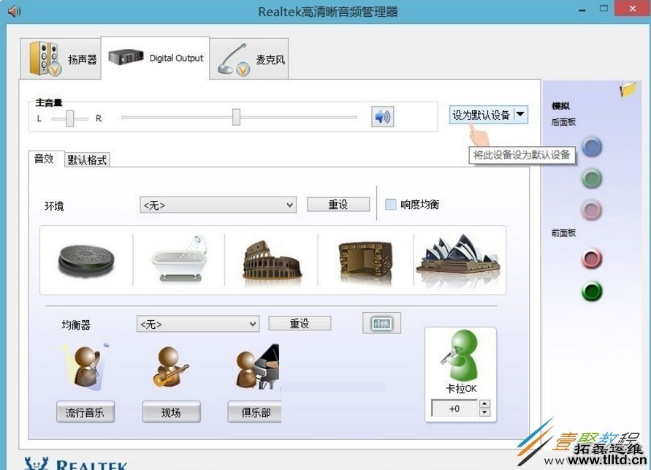Select the stone room environment effect
The image size is (651, 470).
362,259
